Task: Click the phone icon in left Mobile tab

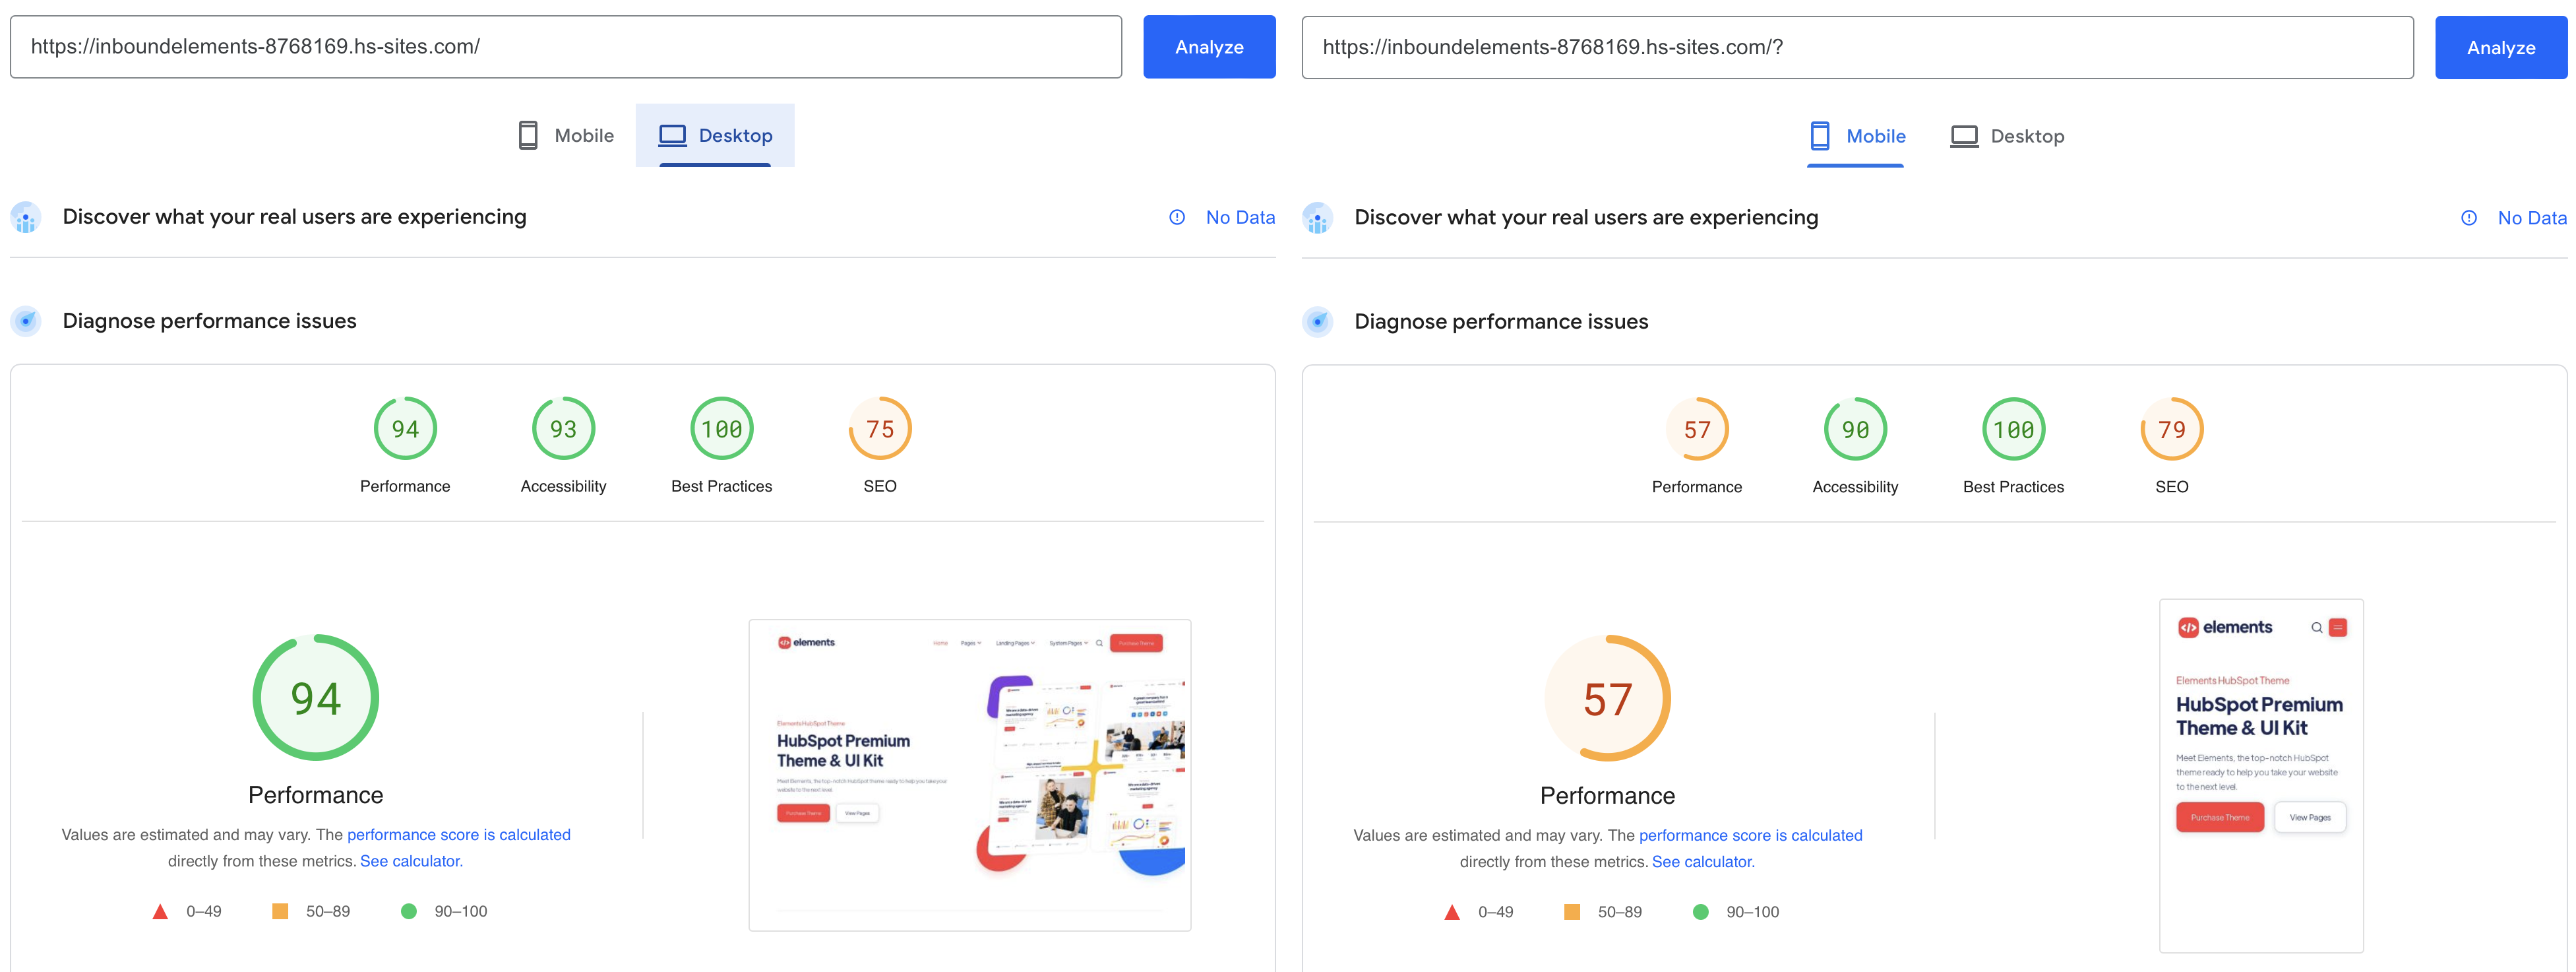Action: pos(528,135)
